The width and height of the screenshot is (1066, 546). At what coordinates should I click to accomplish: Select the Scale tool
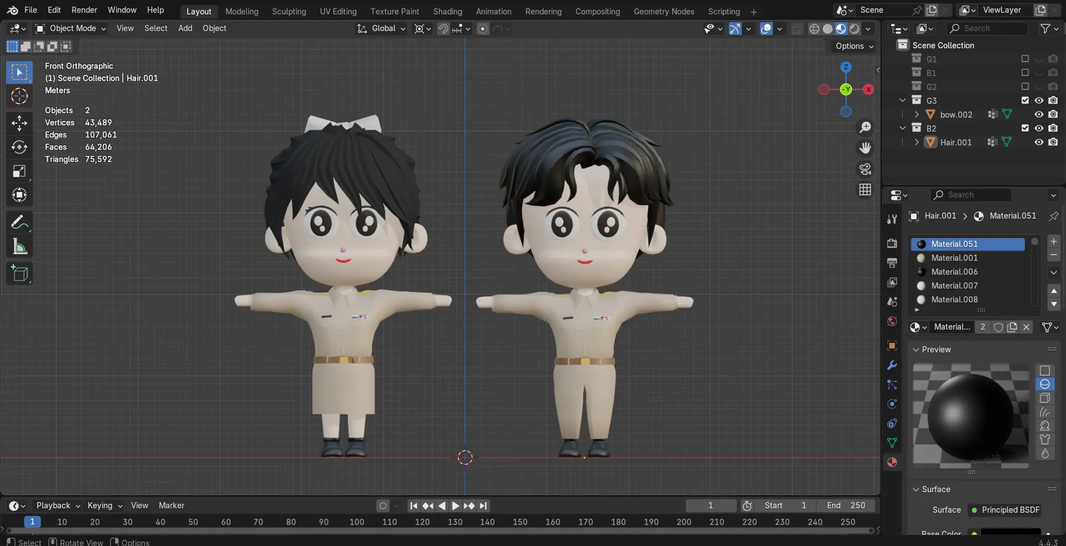[x=19, y=171]
